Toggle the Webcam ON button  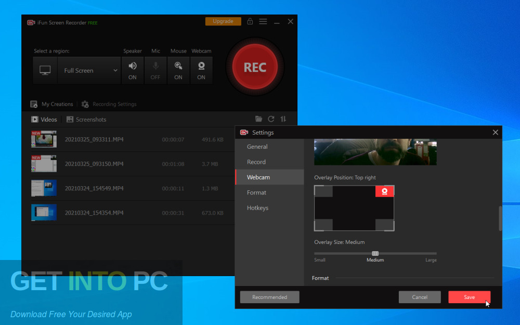[201, 70]
